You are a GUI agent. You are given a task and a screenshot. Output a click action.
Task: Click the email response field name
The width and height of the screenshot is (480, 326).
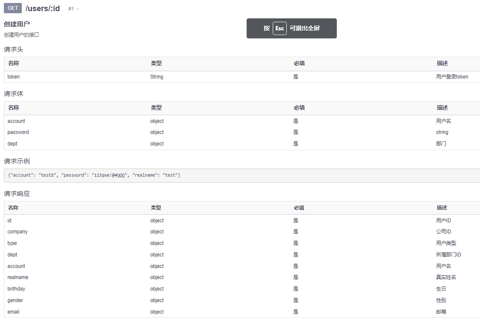point(13,312)
